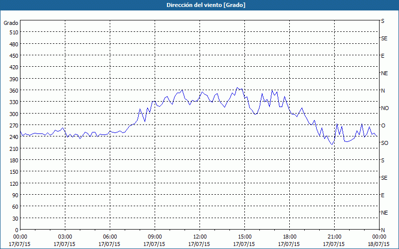399x249 pixels.
Task: Pick the 12:00 time label
Action: [199, 237]
